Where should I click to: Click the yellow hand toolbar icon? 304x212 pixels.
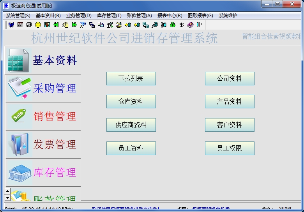click(x=65, y=25)
